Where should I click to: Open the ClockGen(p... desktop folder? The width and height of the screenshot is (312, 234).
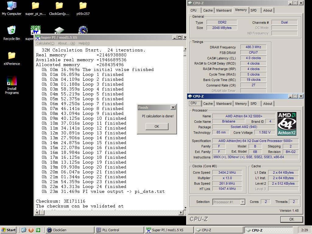[x=59, y=8]
